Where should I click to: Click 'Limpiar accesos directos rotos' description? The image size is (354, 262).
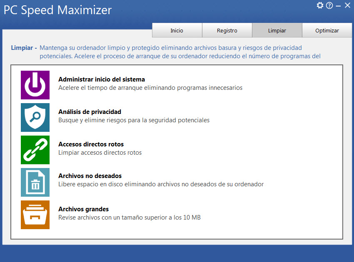pyautogui.click(x=100, y=153)
